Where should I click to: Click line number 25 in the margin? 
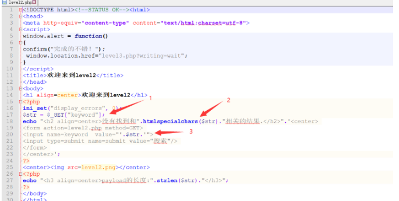point(10,167)
